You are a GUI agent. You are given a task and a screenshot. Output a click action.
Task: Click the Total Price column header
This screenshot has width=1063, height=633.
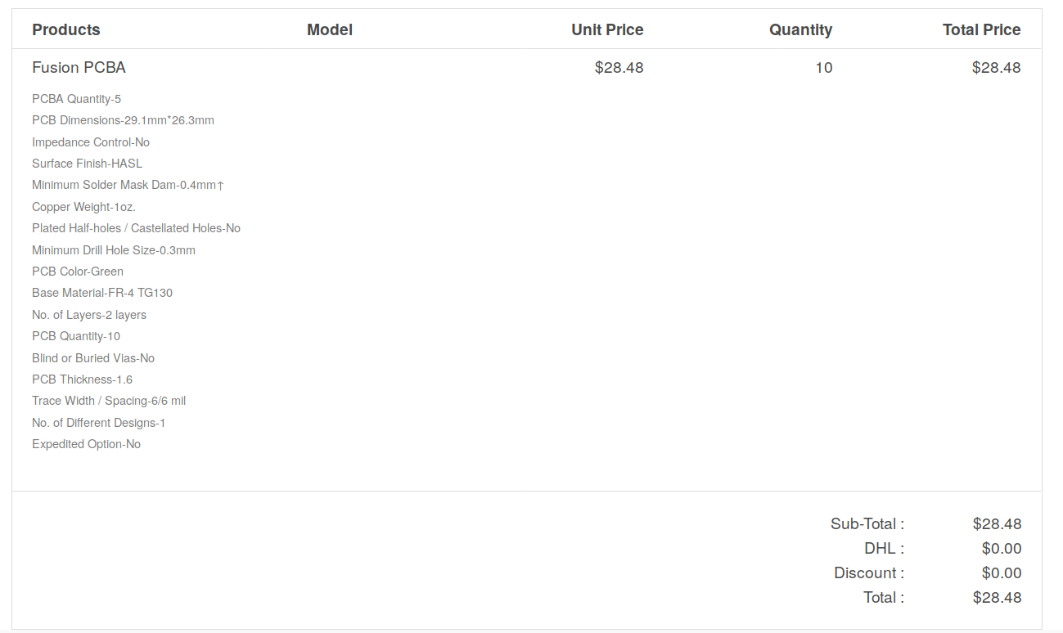click(981, 30)
